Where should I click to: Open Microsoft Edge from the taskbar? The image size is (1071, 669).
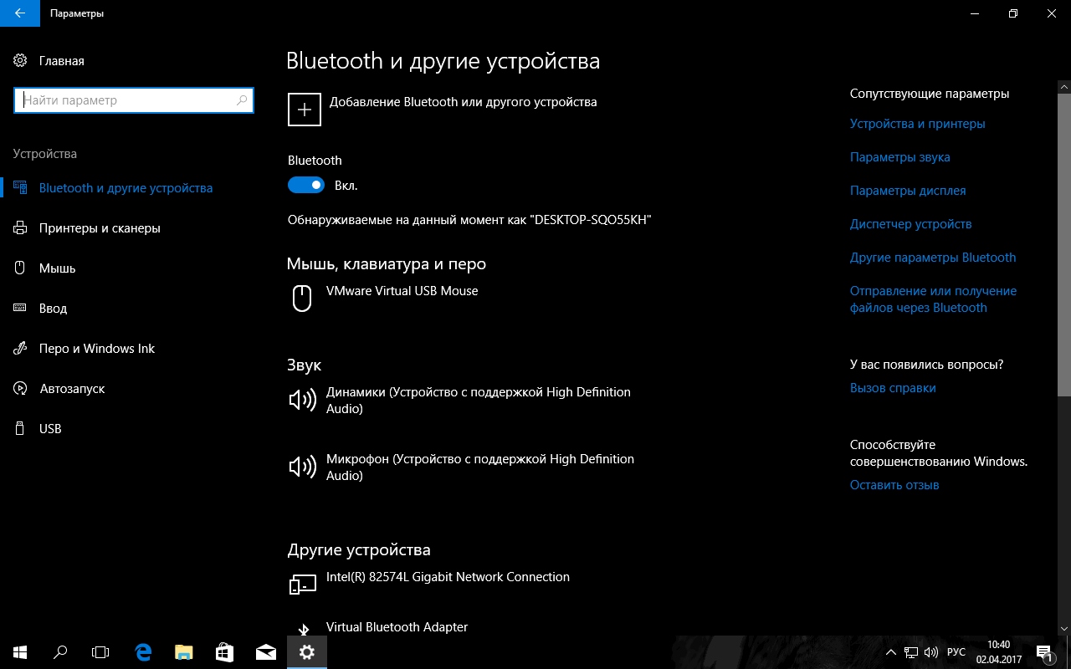(142, 652)
